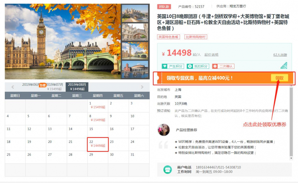Select August 22 with ¥14498起
The width and height of the screenshot is (298, 183).
pos(98,144)
